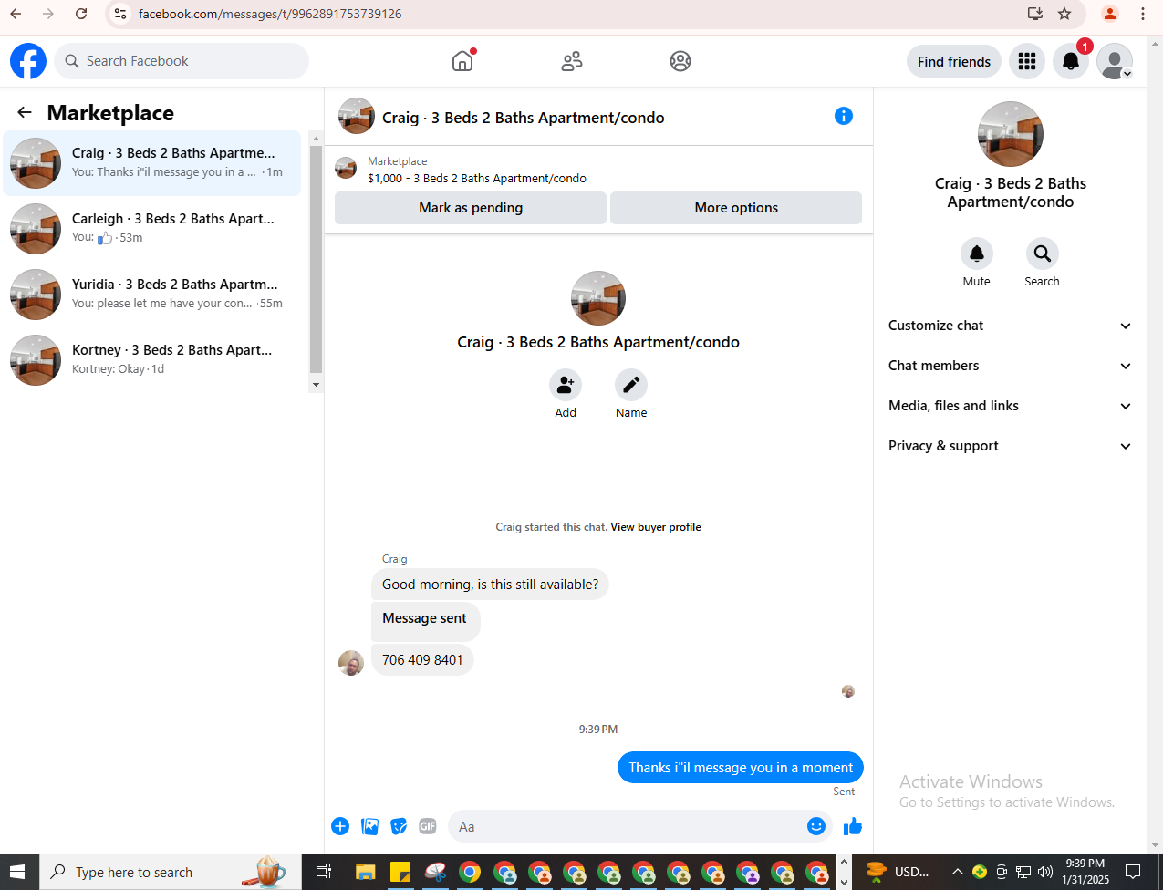Open the Facebook home logo
The image size is (1163, 890).
coord(28,61)
